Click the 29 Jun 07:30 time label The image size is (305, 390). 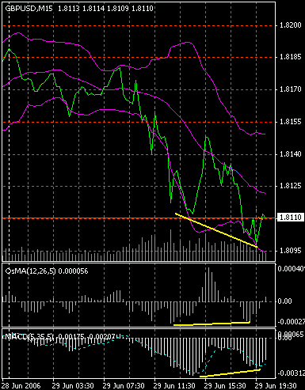pos(124,386)
